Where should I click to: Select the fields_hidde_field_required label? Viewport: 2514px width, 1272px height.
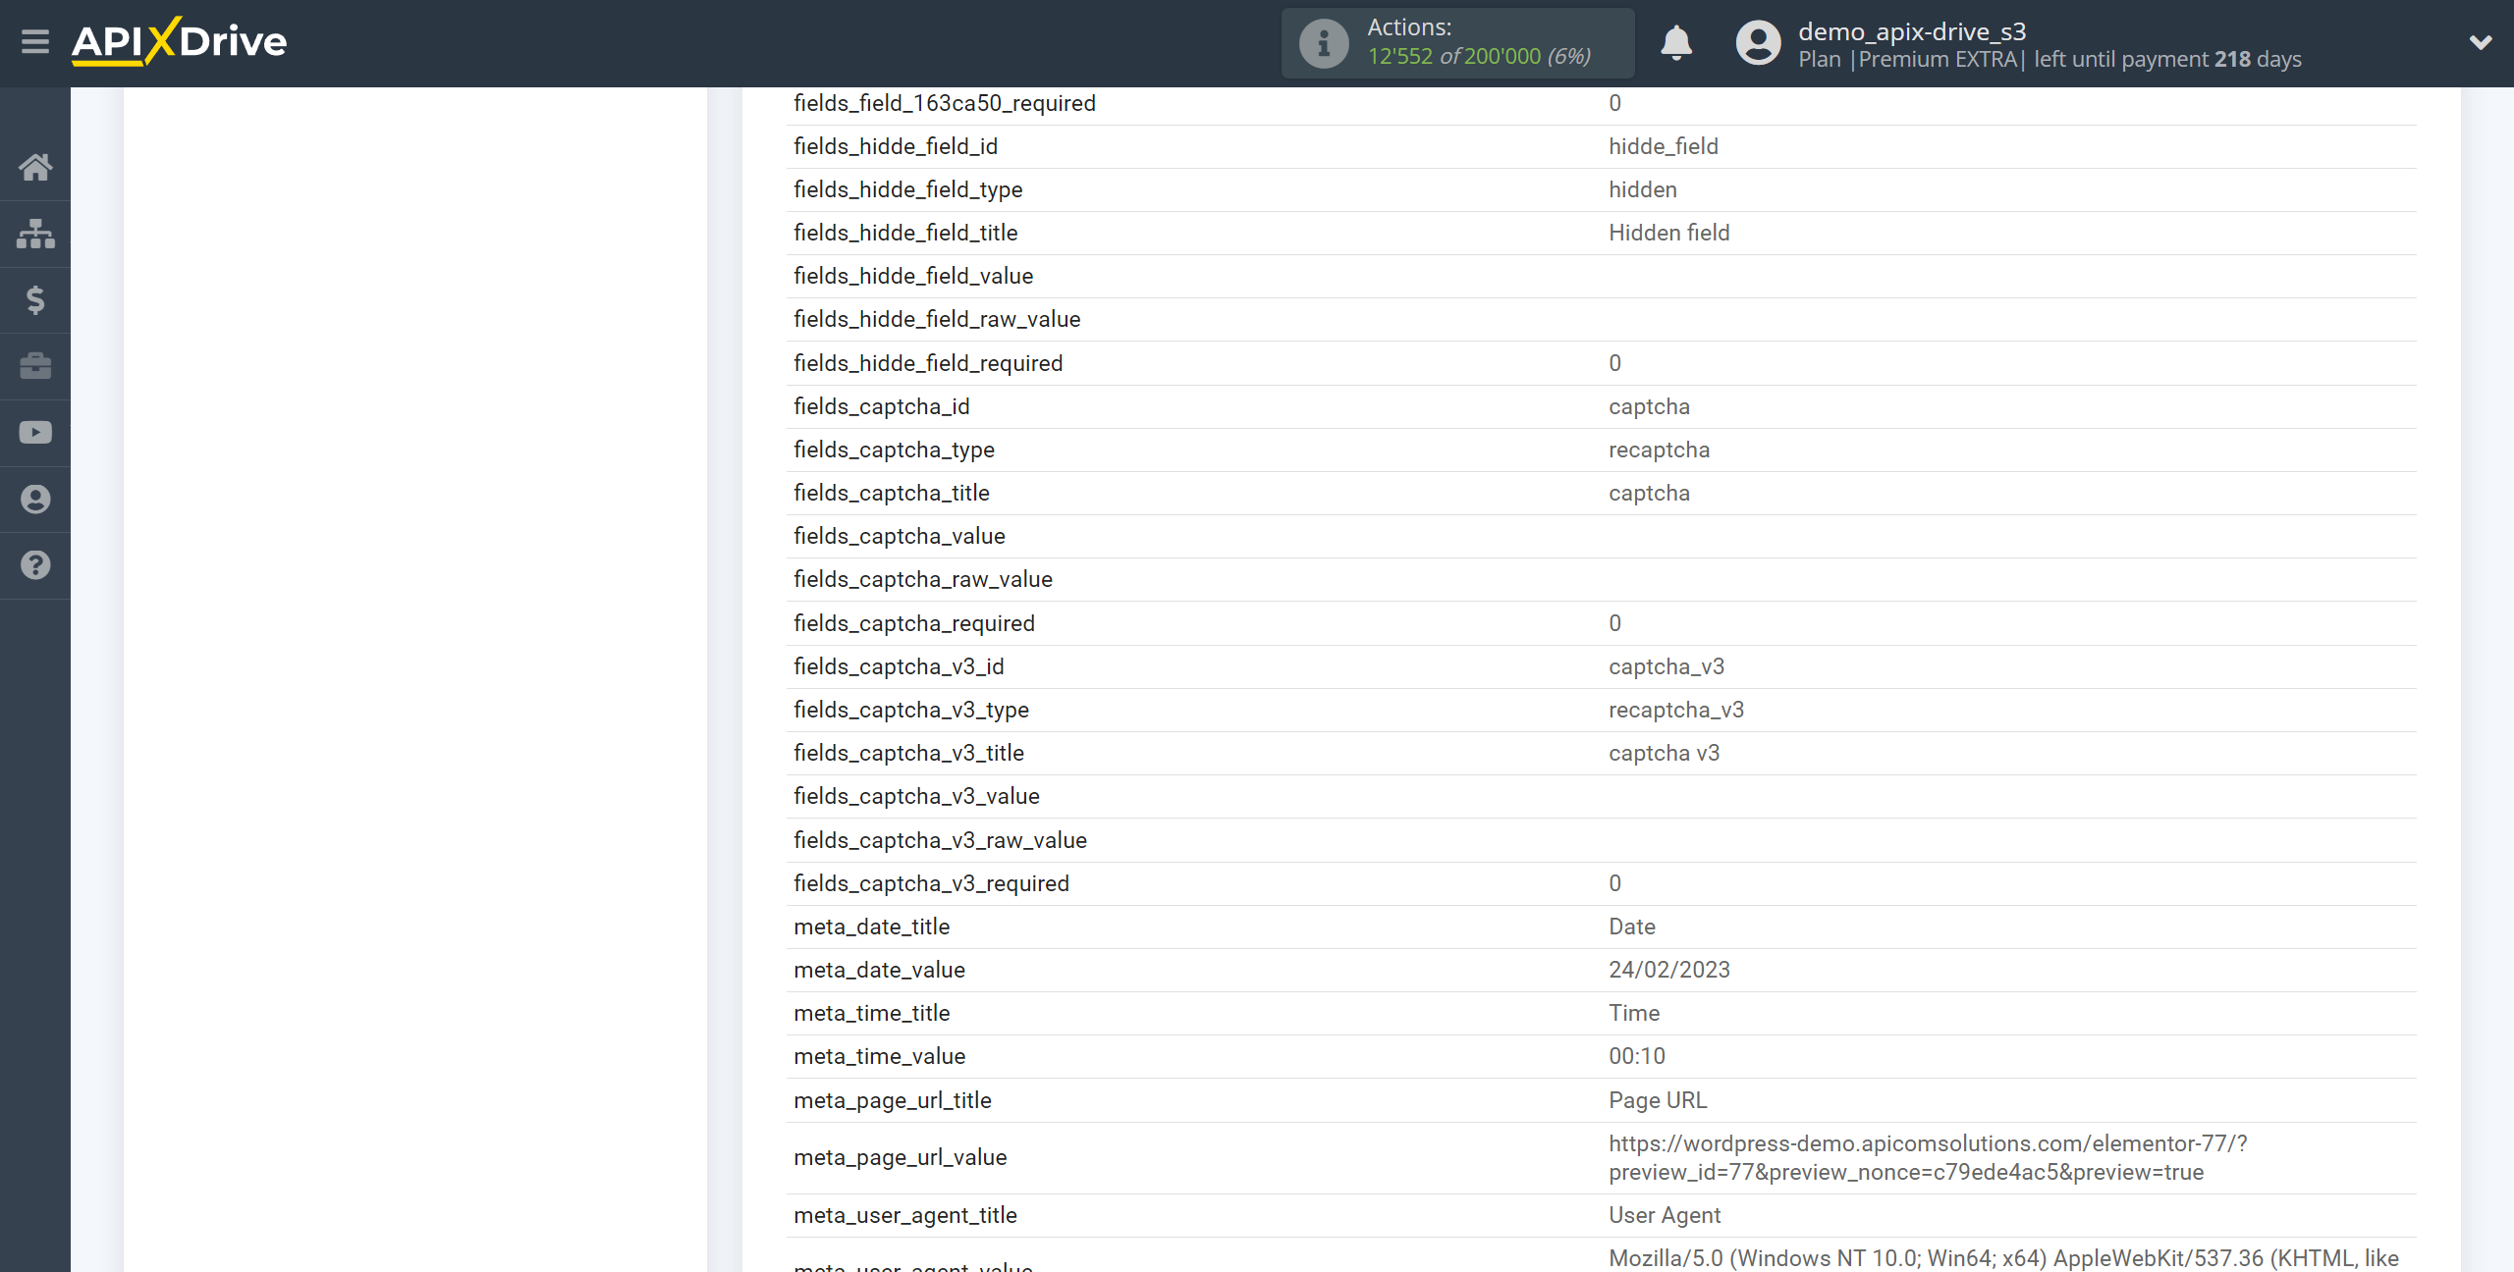pos(928,363)
